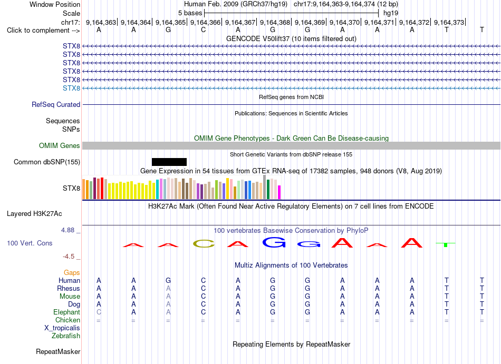
Task: Click the olive C in the conservation logo
Action: [x=204, y=244]
